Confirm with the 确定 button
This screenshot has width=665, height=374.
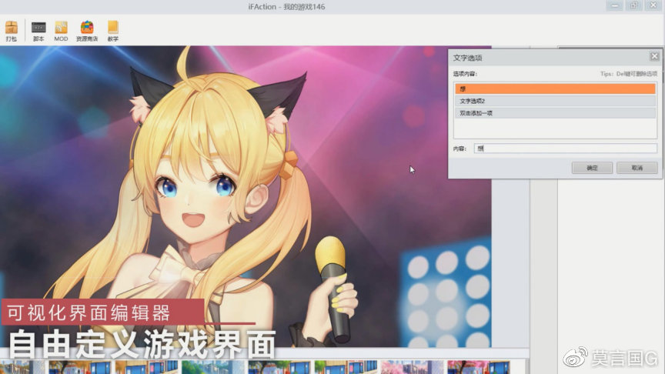tap(592, 168)
